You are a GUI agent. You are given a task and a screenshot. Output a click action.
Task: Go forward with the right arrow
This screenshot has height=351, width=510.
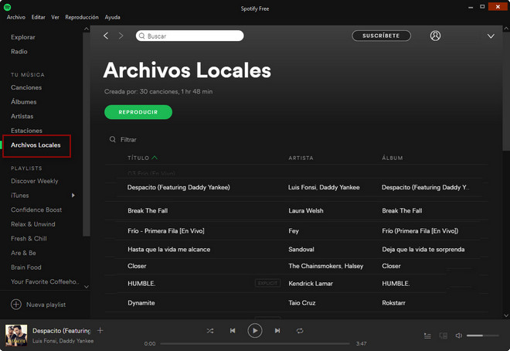coord(121,36)
